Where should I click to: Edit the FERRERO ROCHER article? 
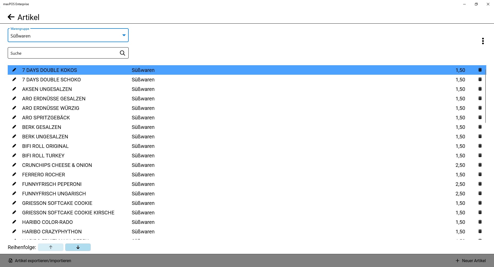click(14, 174)
